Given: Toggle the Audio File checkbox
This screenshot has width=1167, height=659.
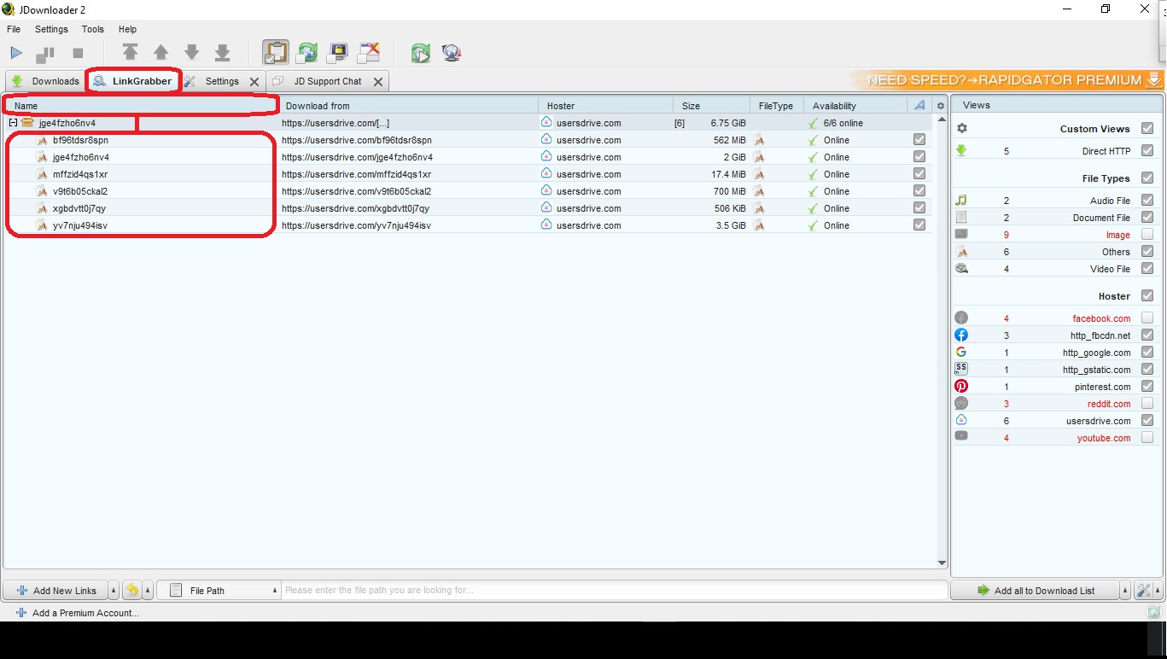Looking at the screenshot, I should click(1147, 201).
